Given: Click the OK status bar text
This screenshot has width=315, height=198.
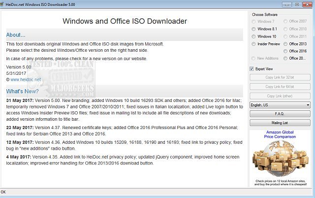Looking at the screenshot, I should pos(3,192).
